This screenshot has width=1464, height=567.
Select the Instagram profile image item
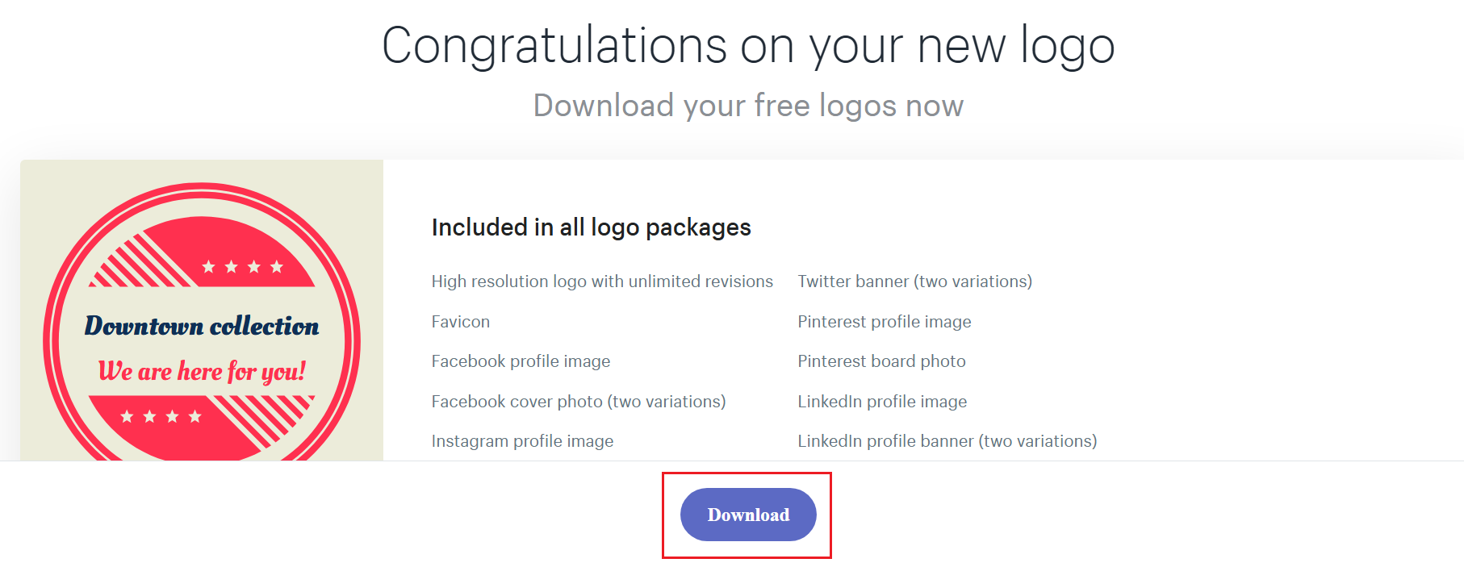click(522, 441)
